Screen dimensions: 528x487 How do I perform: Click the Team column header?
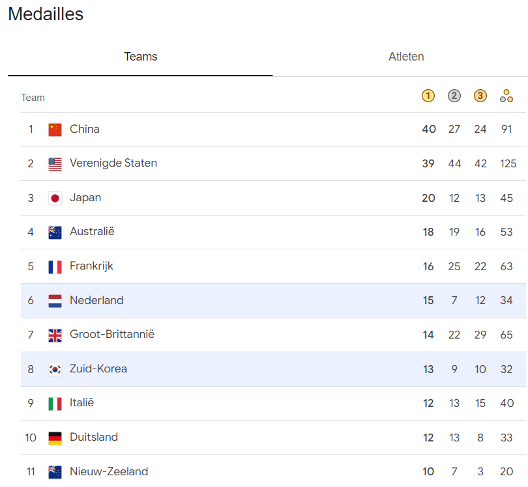click(x=33, y=98)
